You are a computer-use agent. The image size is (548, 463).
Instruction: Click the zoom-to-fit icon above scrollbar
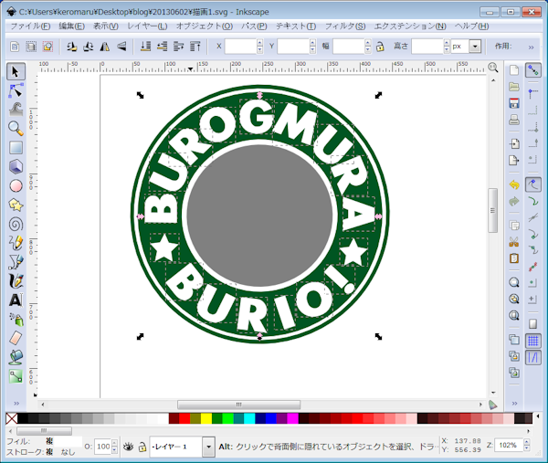[x=493, y=67]
